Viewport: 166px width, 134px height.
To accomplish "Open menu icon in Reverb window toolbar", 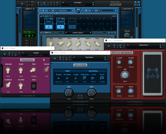I will (x=60, y=57).
